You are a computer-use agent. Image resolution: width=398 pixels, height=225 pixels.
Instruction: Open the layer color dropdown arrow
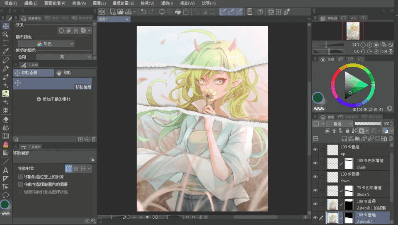click(391, 131)
